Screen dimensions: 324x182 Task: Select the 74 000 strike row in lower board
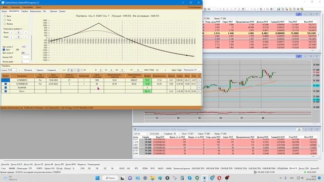pos(225,154)
